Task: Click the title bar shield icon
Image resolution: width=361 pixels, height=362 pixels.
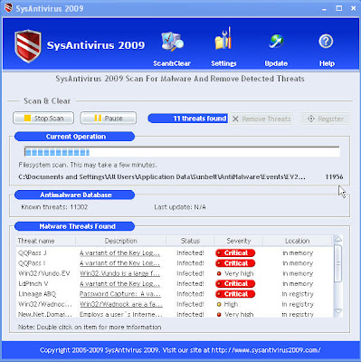Action: coord(8,8)
